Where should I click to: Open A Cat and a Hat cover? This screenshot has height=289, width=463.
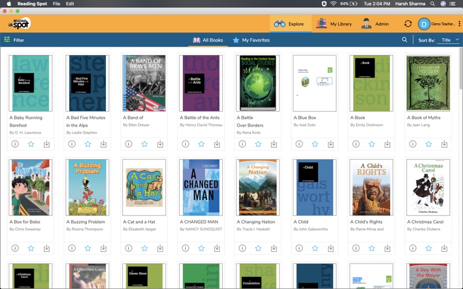click(144, 187)
